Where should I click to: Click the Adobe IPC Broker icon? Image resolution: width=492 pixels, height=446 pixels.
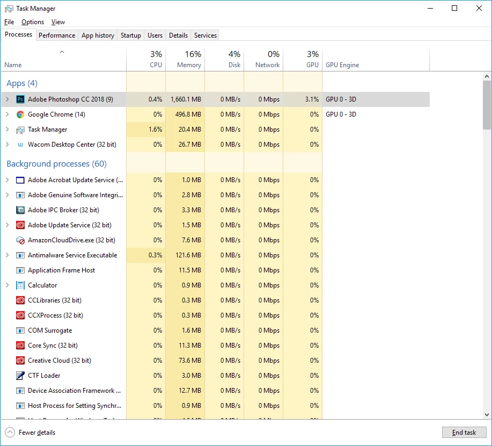point(20,210)
